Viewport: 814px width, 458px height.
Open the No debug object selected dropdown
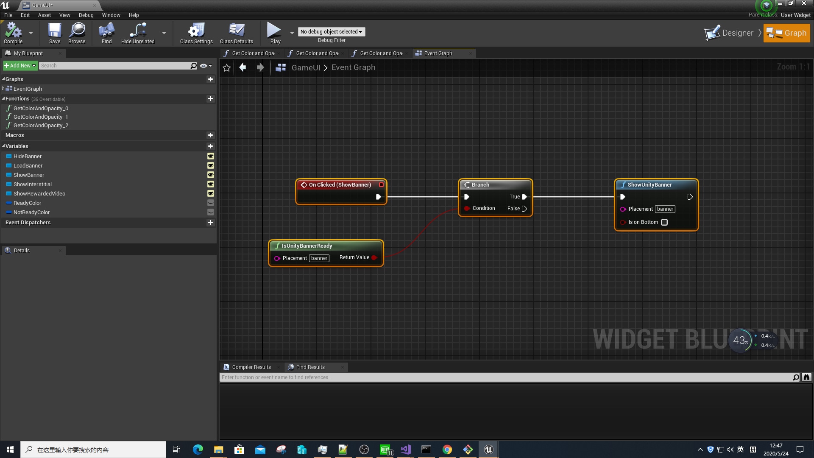click(331, 32)
